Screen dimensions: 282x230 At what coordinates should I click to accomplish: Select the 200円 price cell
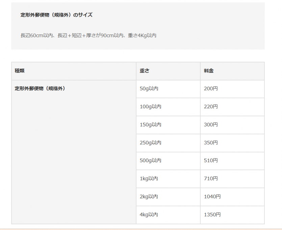[x=211, y=89]
